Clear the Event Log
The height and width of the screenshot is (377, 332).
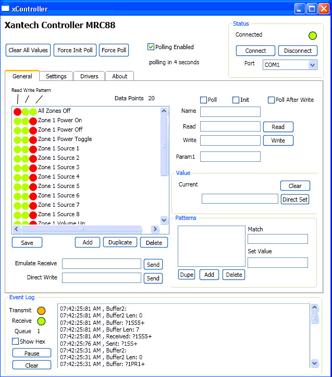[x=32, y=365]
